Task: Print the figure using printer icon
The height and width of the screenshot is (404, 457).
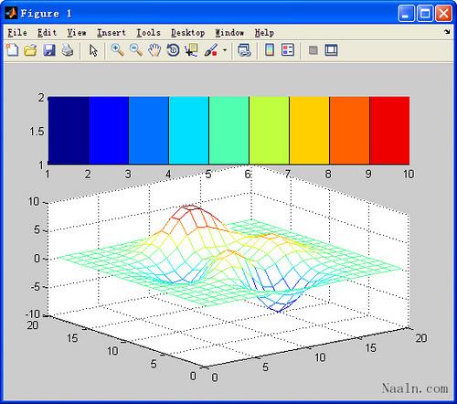Action: [68, 50]
